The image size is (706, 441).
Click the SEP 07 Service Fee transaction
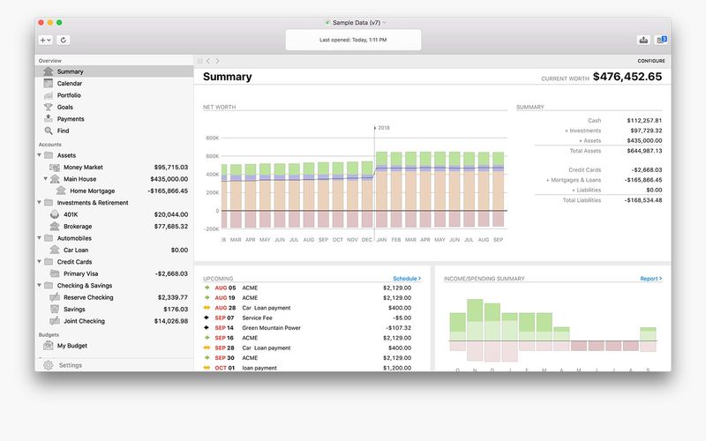point(307,318)
